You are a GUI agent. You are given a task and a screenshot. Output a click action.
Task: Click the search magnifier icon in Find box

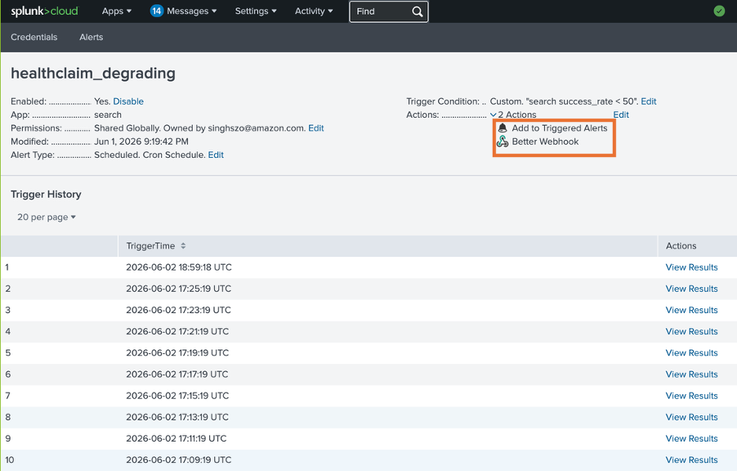point(417,11)
